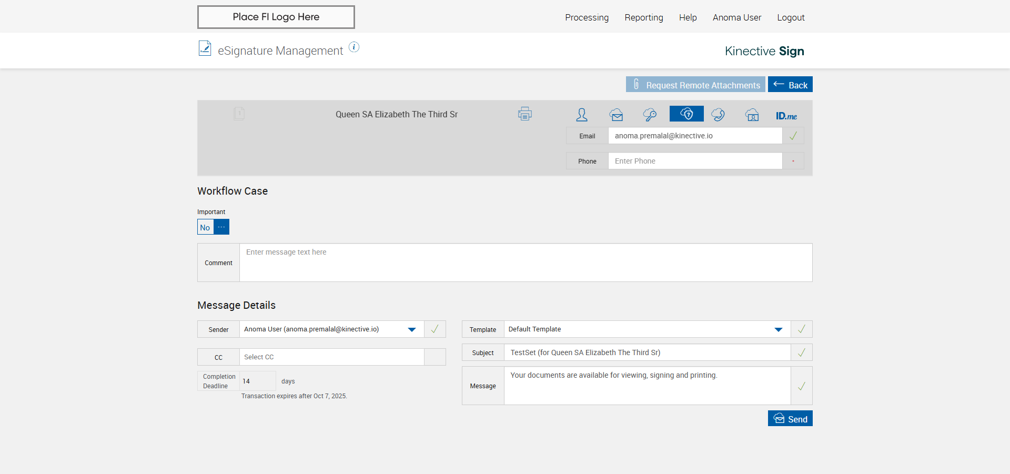Screen dimensions: 1010x474
Task: Click Request Remote Attachments button
Action: [695, 85]
